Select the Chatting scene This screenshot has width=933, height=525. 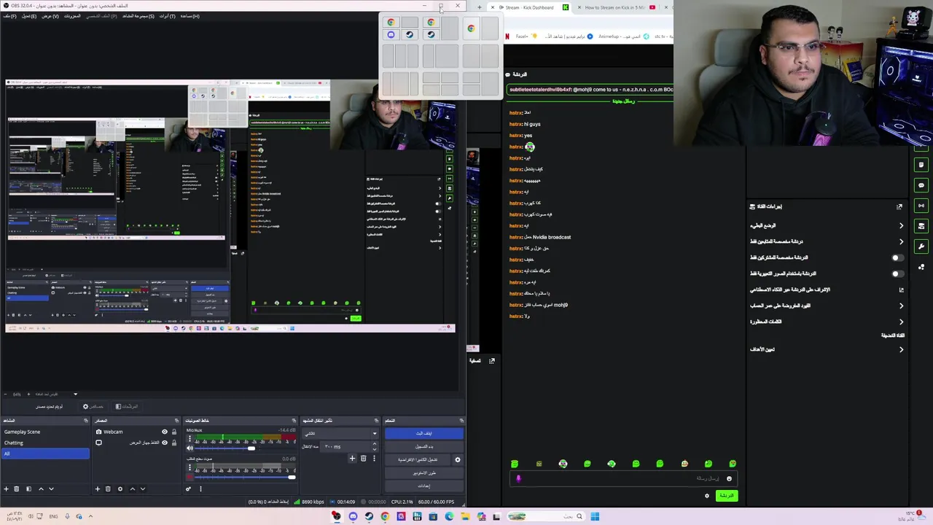click(45, 443)
